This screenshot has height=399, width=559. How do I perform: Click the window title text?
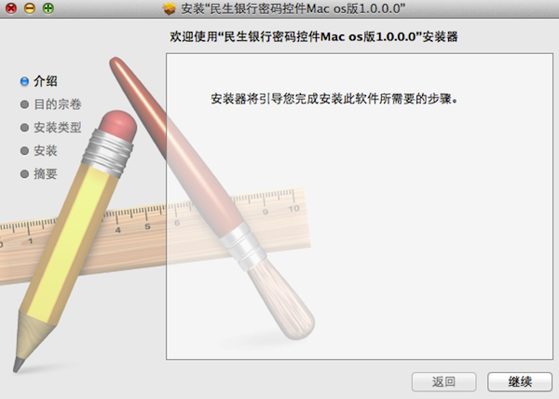coord(293,8)
